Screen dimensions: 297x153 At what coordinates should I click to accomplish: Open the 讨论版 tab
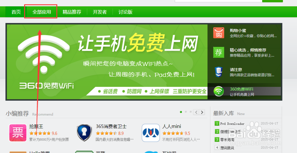click(125, 12)
